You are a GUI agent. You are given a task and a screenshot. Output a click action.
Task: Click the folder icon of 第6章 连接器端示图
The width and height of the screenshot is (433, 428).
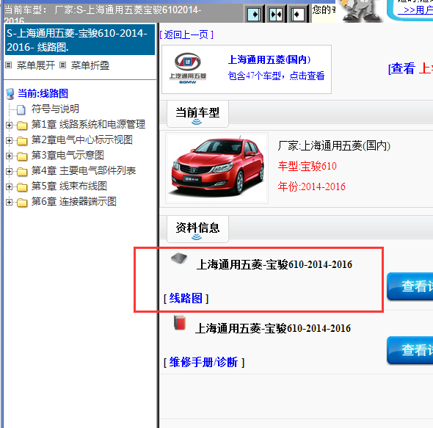22,203
